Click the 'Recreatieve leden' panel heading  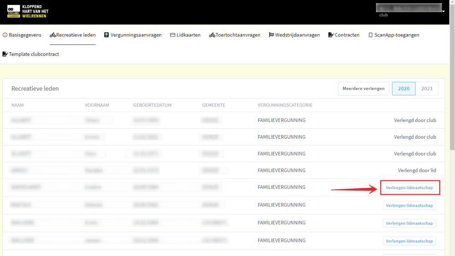coord(35,89)
